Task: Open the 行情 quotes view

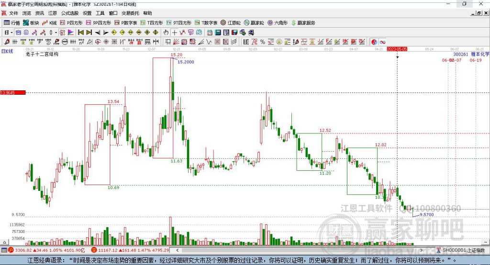Action: pyautogui.click(x=11, y=23)
